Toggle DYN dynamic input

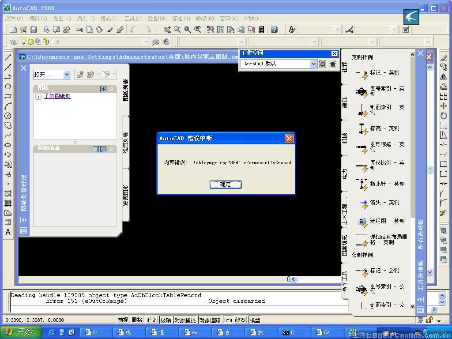click(228, 320)
